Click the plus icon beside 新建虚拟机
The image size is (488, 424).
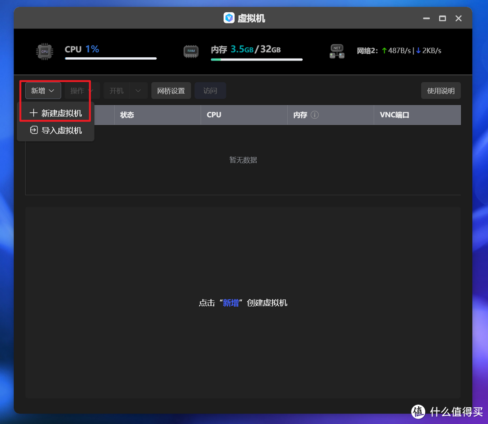point(33,113)
